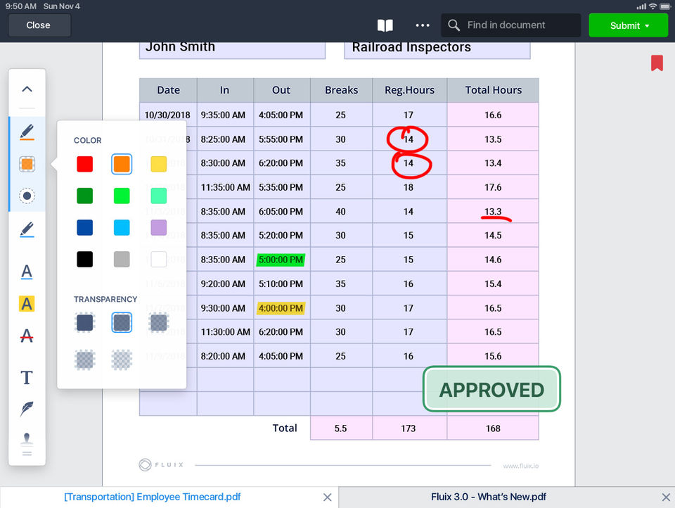The width and height of the screenshot is (675, 508).
Task: Pick the light blue color swatch
Action: click(122, 227)
